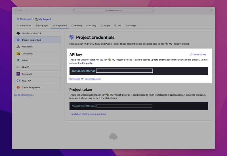
Task: Click the Project token value field
Action: 139,106
